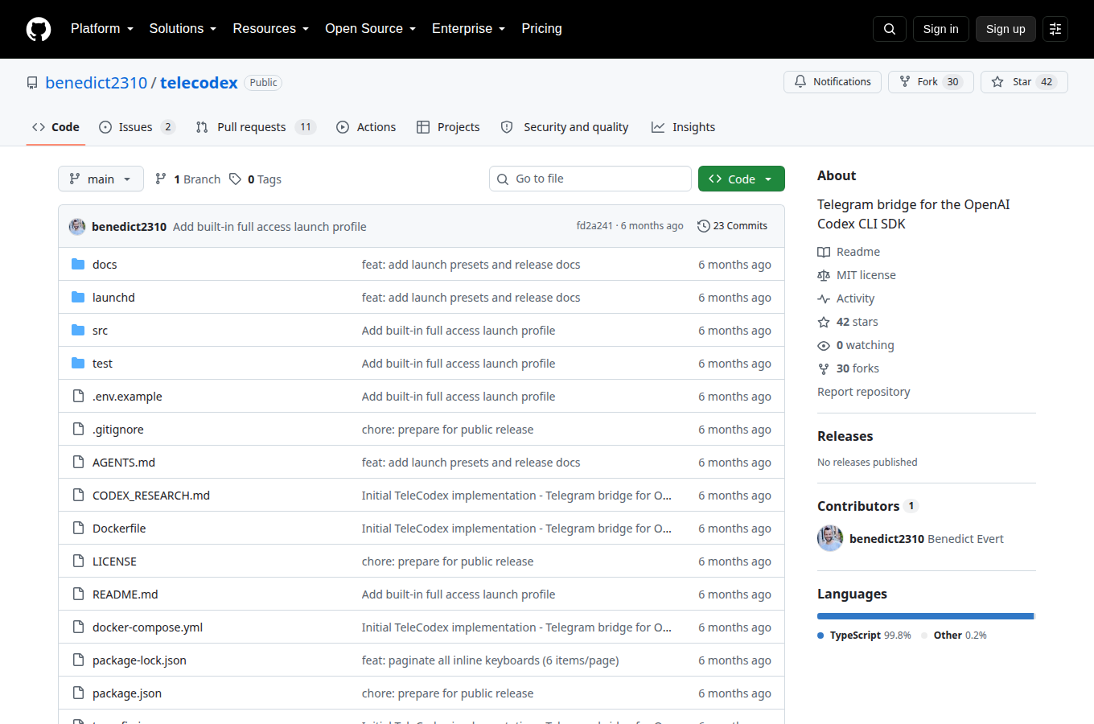
Task: Click the Dockerfile file icon
Action: click(x=78, y=528)
